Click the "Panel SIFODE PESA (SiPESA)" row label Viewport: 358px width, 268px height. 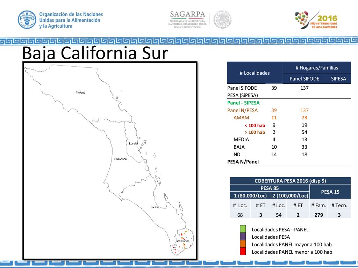243,92
